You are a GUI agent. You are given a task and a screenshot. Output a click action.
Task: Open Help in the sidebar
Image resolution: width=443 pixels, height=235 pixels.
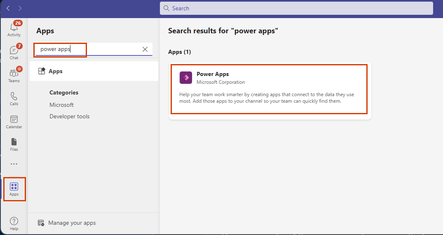[x=14, y=224]
